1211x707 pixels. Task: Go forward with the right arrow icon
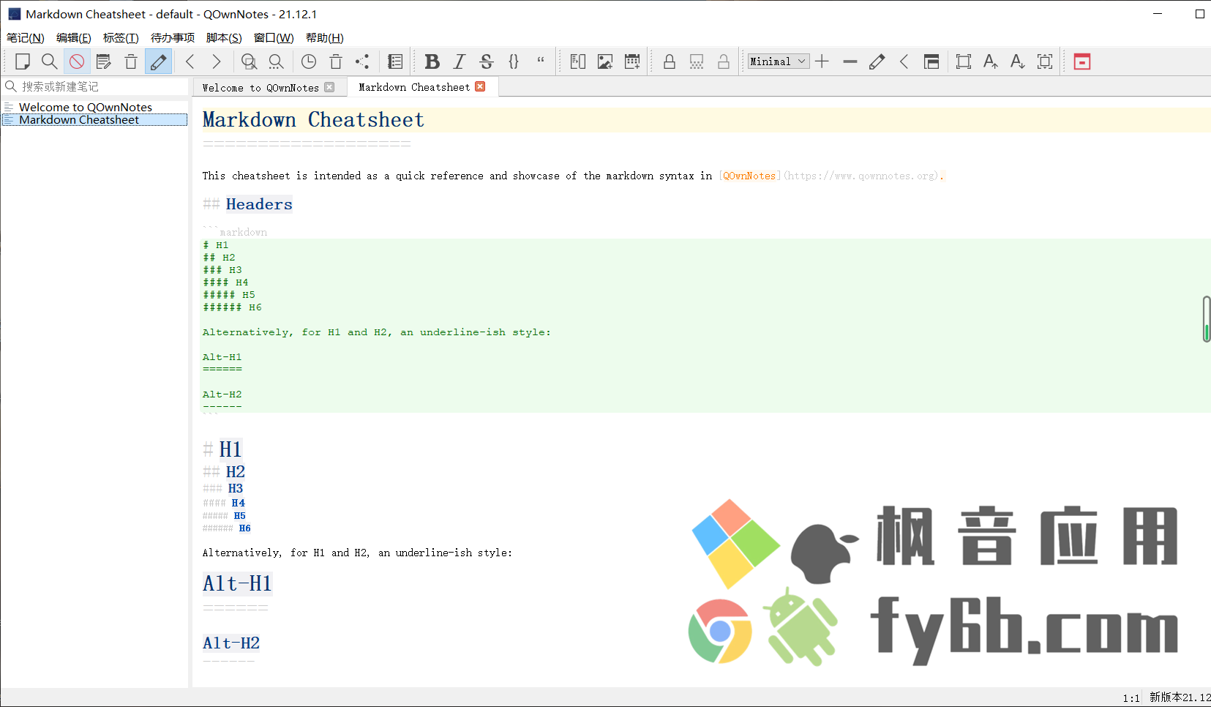pyautogui.click(x=217, y=61)
